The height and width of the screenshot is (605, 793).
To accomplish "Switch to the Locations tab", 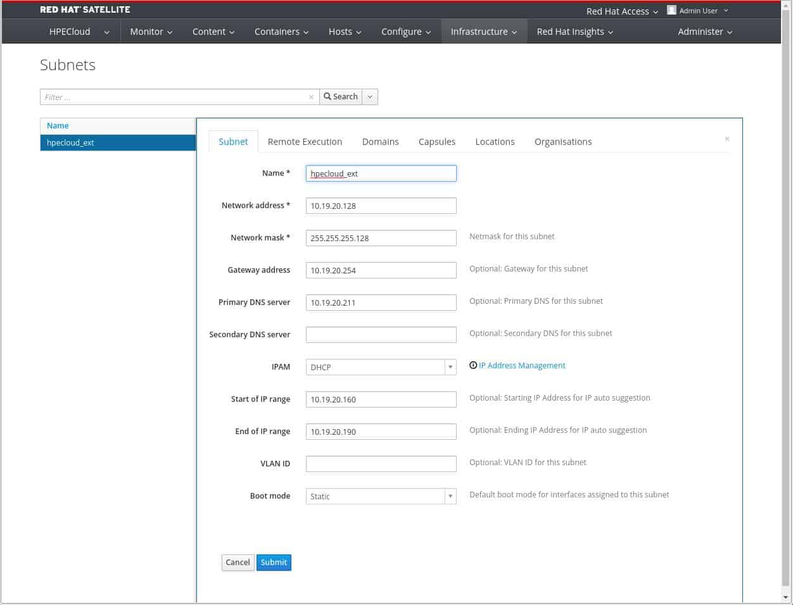I will pyautogui.click(x=495, y=141).
